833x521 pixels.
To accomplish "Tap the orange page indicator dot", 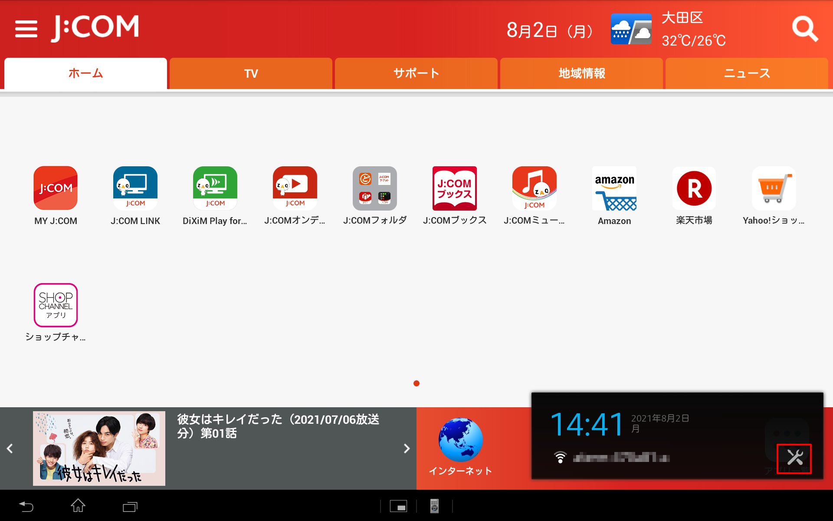I will coord(416,383).
